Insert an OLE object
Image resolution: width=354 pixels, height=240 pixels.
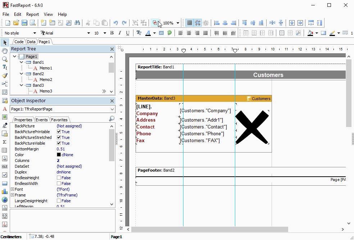coord(5,167)
